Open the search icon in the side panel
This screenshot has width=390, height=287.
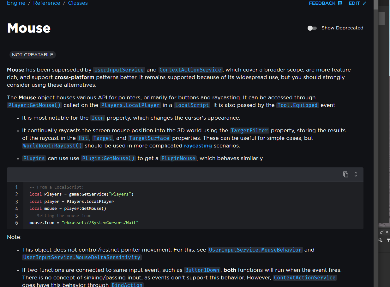380,240
